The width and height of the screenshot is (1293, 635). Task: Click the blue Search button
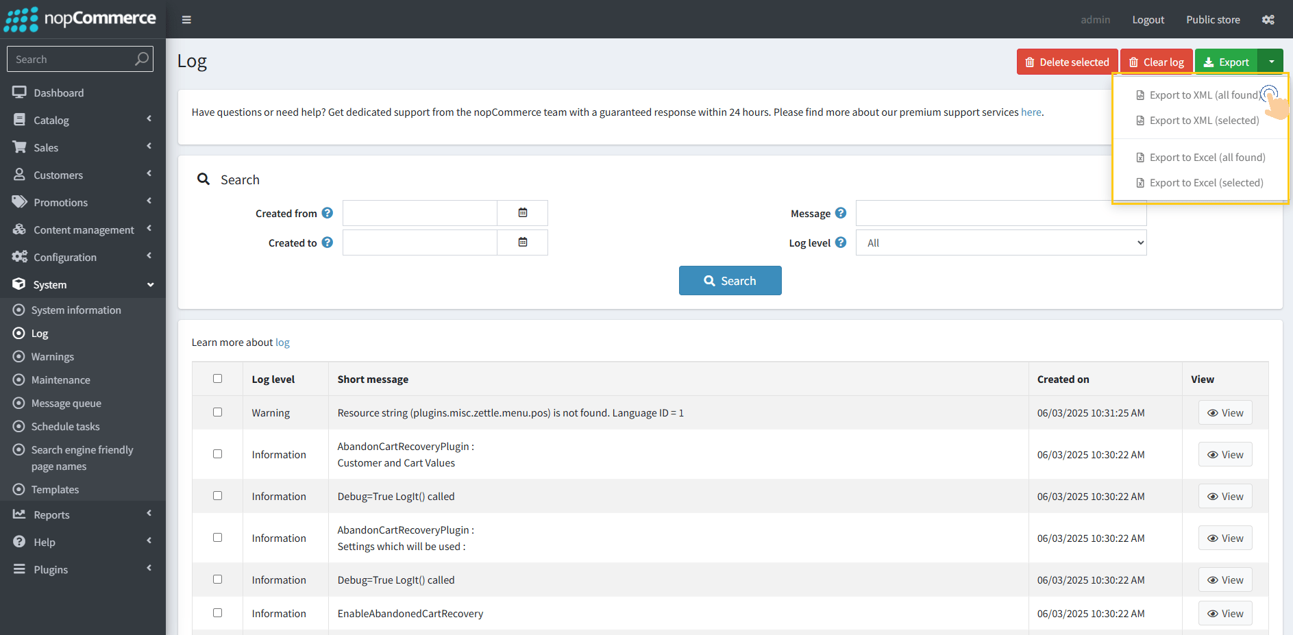pos(730,281)
